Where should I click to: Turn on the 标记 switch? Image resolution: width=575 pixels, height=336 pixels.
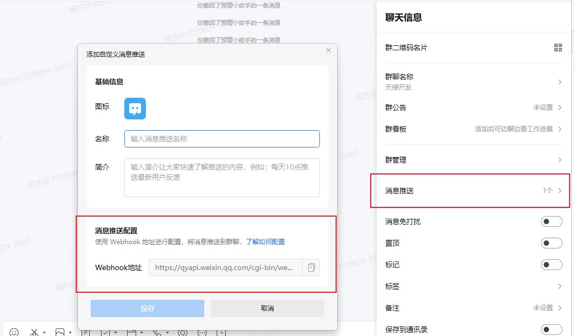pos(551,265)
